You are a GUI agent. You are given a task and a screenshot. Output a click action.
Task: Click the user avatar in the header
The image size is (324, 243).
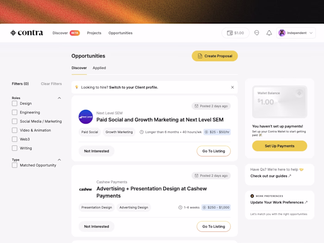click(282, 33)
